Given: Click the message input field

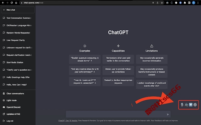Looking at the screenshot, I should coord(118,114).
